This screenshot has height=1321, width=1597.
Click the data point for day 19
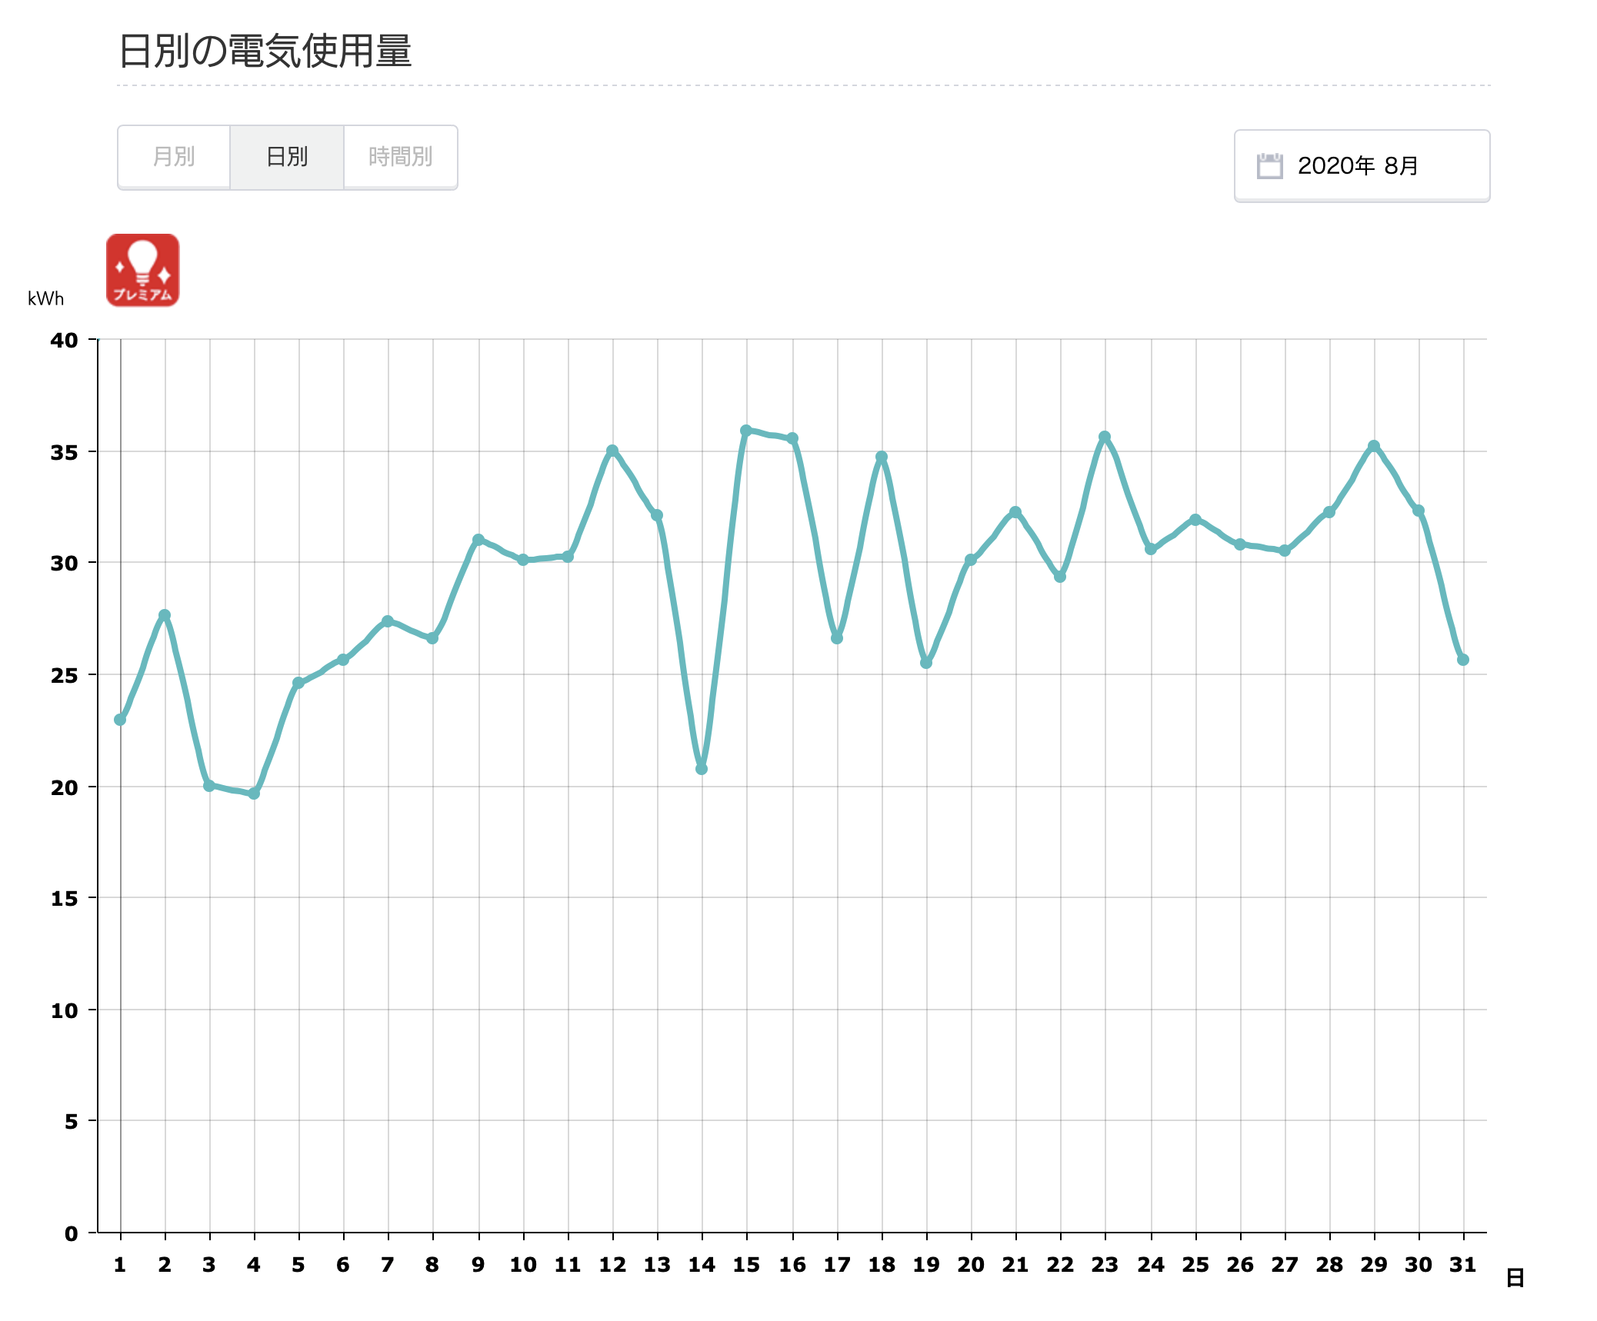pyautogui.click(x=926, y=663)
